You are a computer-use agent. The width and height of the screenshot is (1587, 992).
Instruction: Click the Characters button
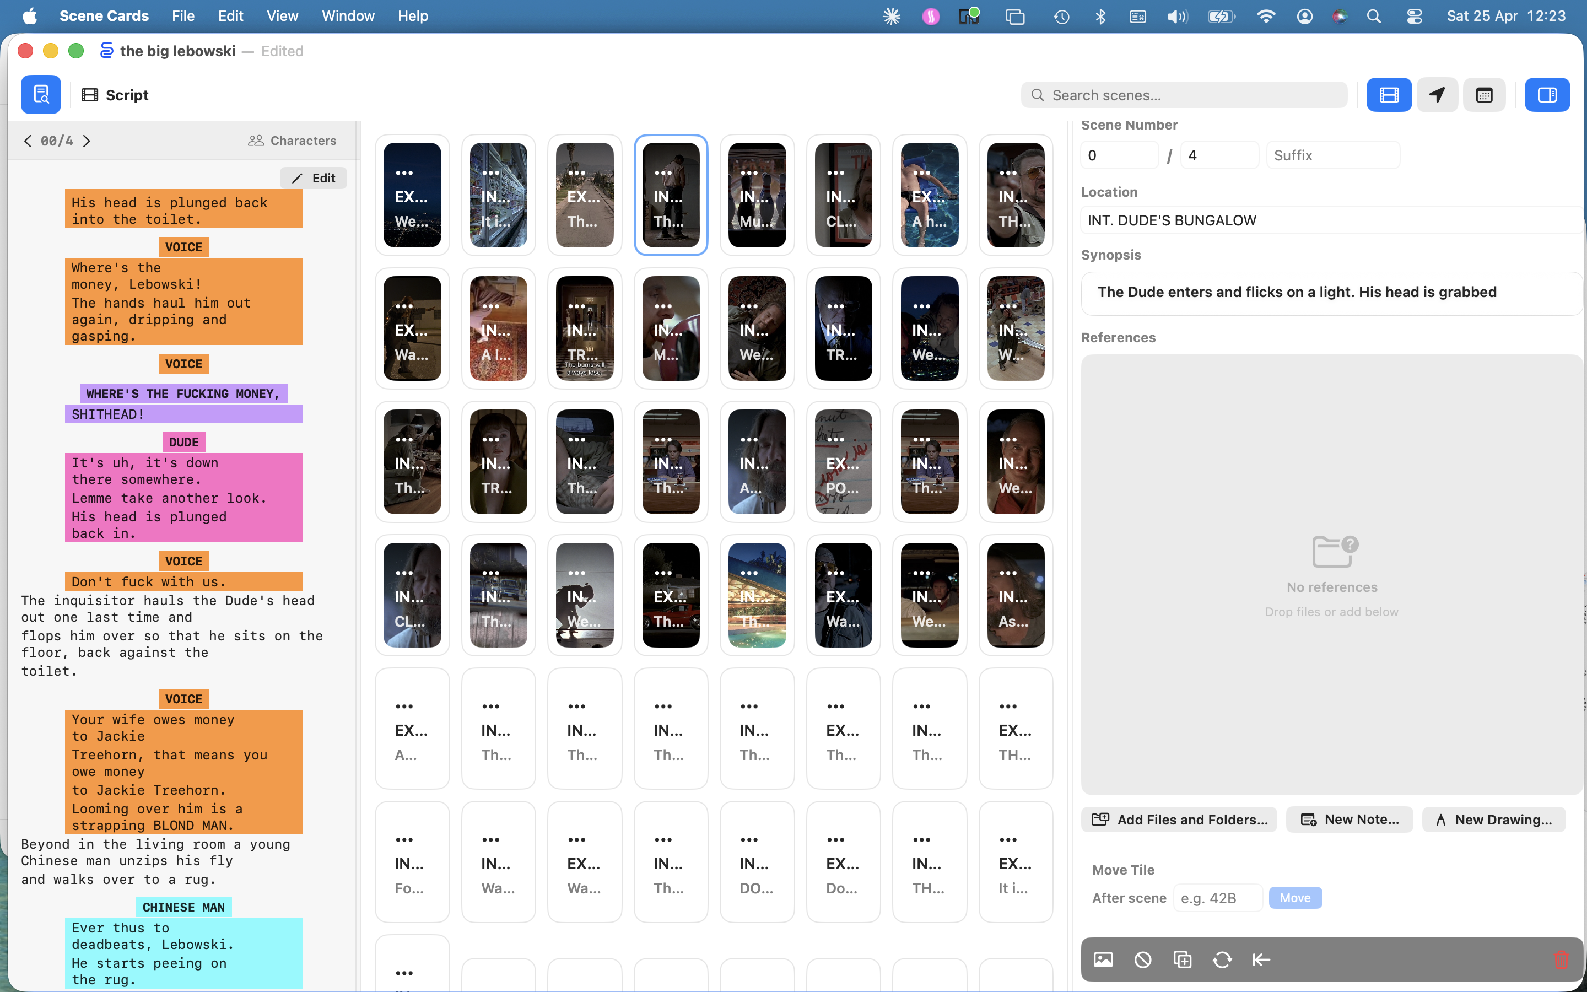tap(292, 141)
